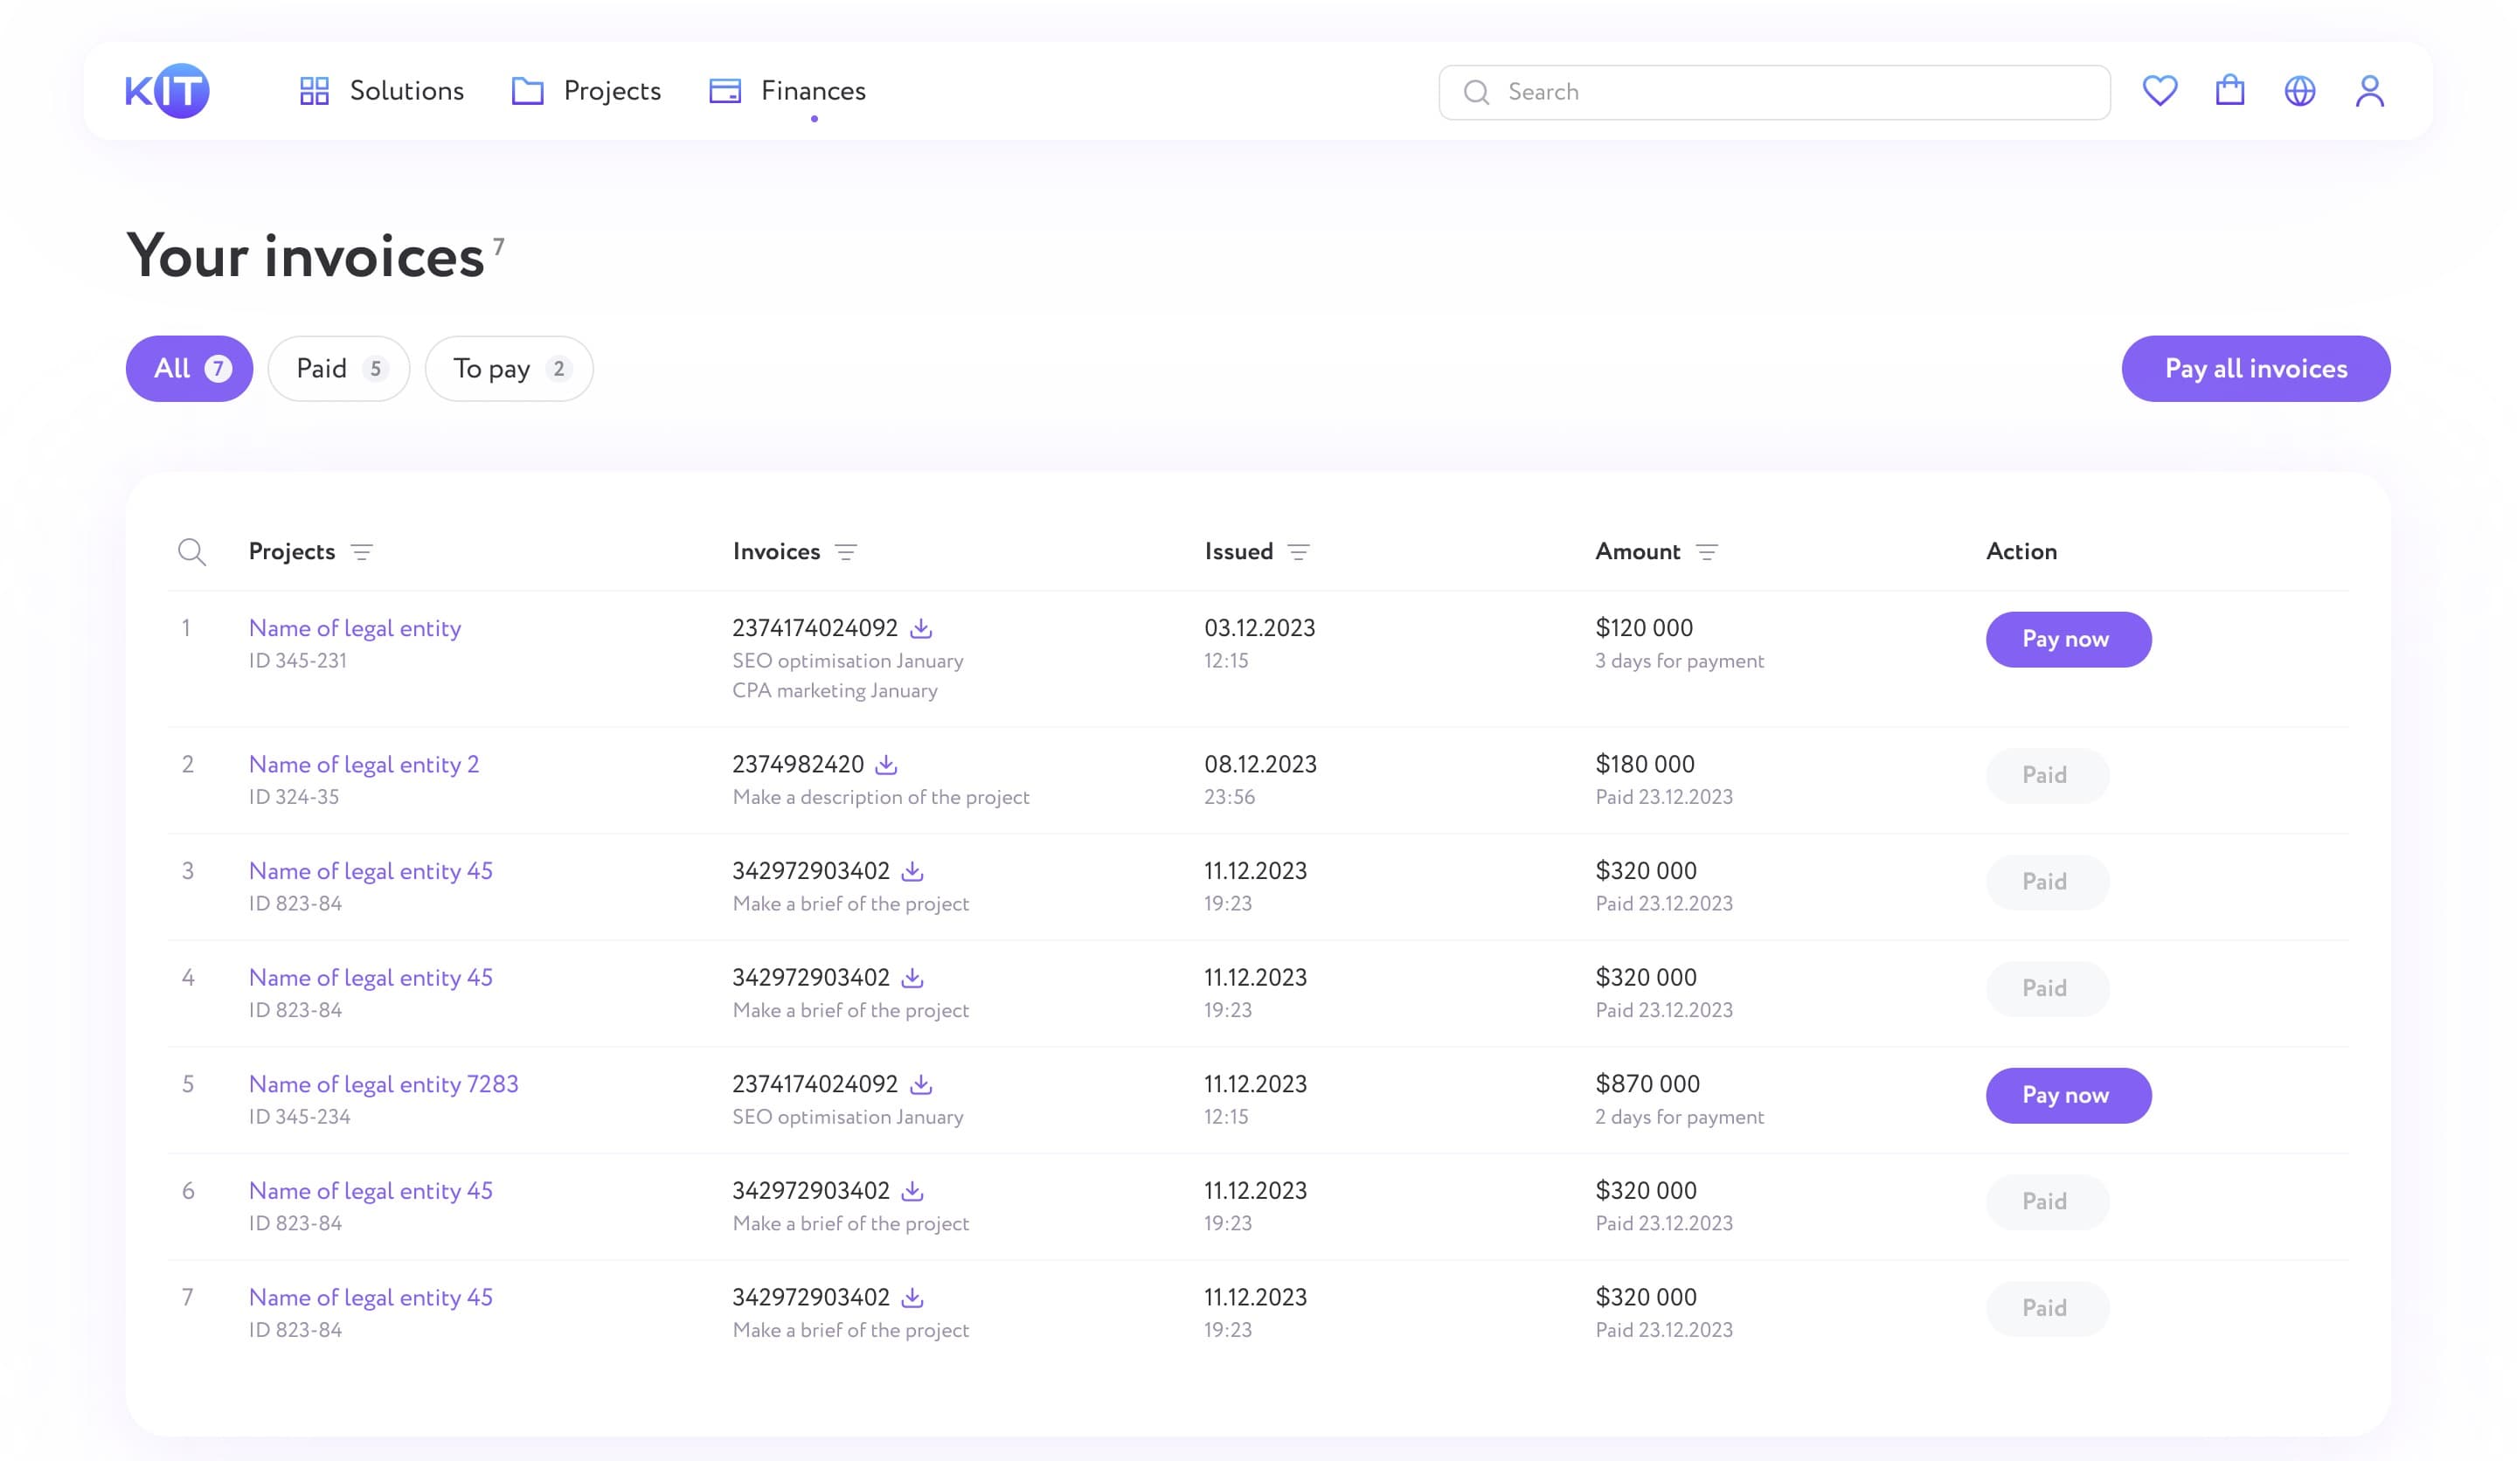Viewport: 2517px width, 1461px height.
Task: Select the Paid filter tab
Action: click(338, 369)
